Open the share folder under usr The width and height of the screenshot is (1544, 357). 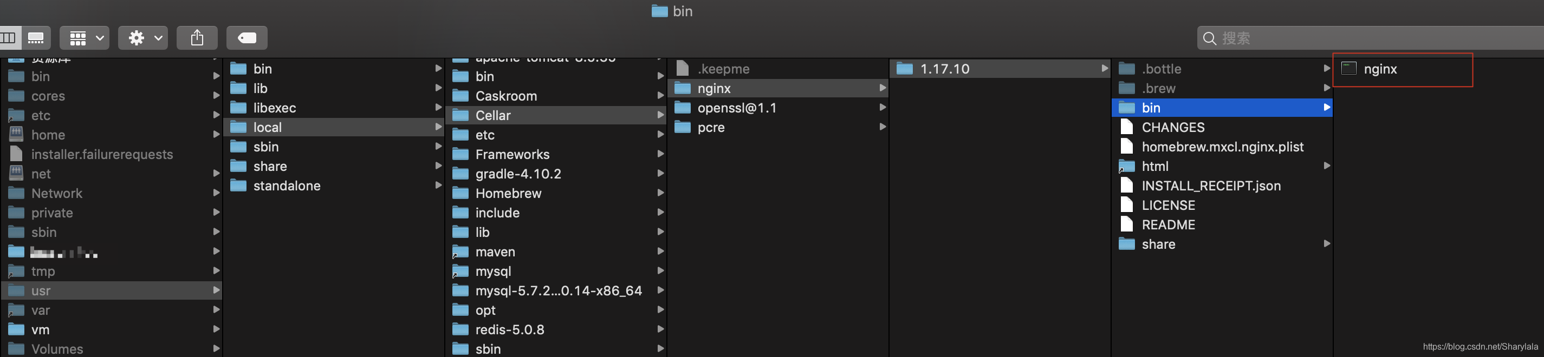pyautogui.click(x=333, y=166)
